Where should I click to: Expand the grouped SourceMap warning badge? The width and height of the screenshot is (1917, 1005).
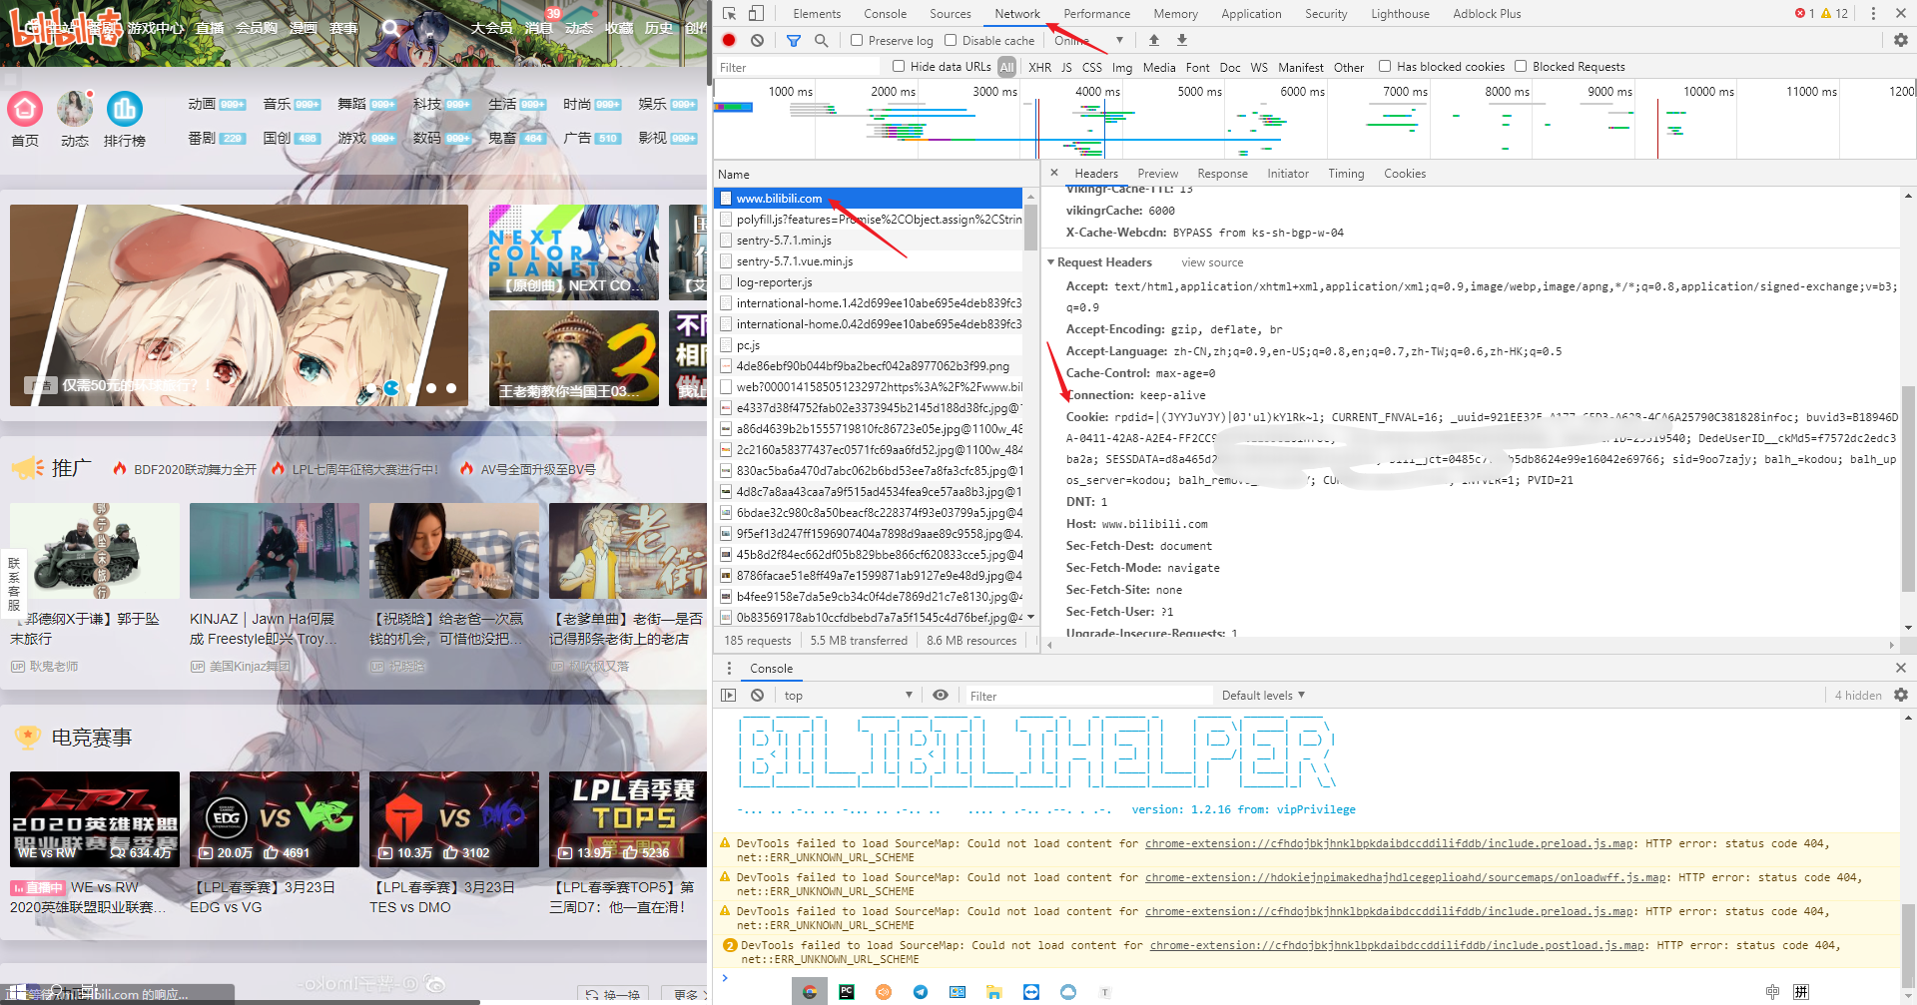tap(730, 945)
